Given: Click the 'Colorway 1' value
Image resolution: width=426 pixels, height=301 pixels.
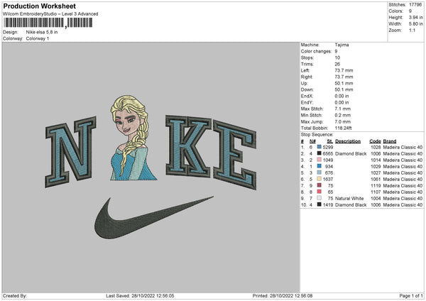Looking at the screenshot, I should [38, 38].
